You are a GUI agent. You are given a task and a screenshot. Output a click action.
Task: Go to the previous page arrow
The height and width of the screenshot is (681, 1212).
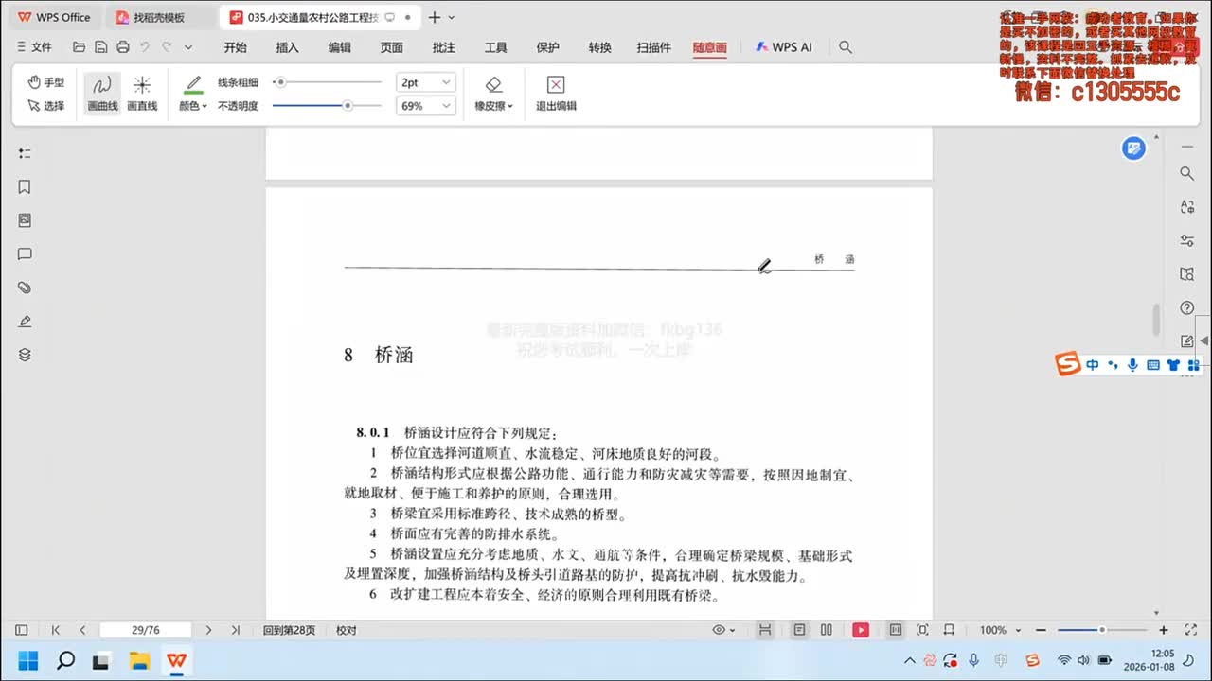(82, 630)
